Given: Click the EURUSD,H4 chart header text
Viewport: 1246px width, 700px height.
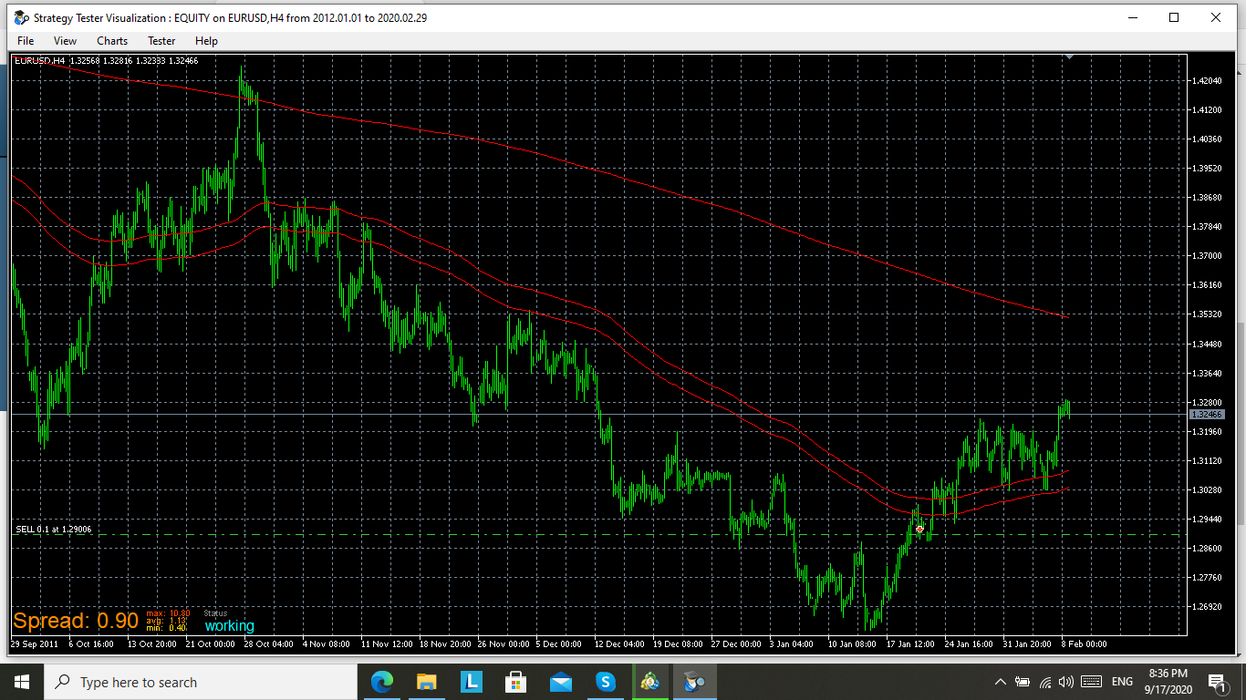Looking at the screenshot, I should point(107,61).
